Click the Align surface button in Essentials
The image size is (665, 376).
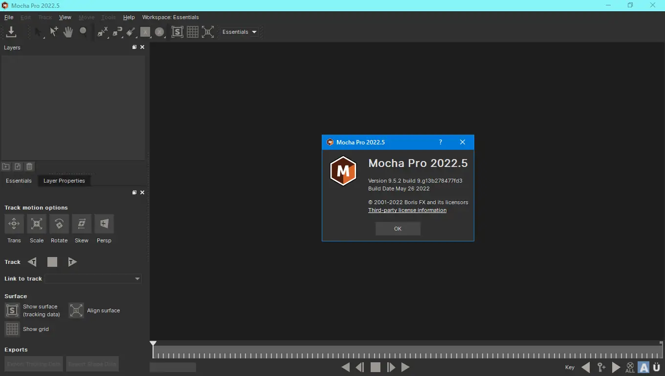(x=76, y=310)
